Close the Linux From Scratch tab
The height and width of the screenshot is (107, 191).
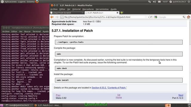coord(82,12)
